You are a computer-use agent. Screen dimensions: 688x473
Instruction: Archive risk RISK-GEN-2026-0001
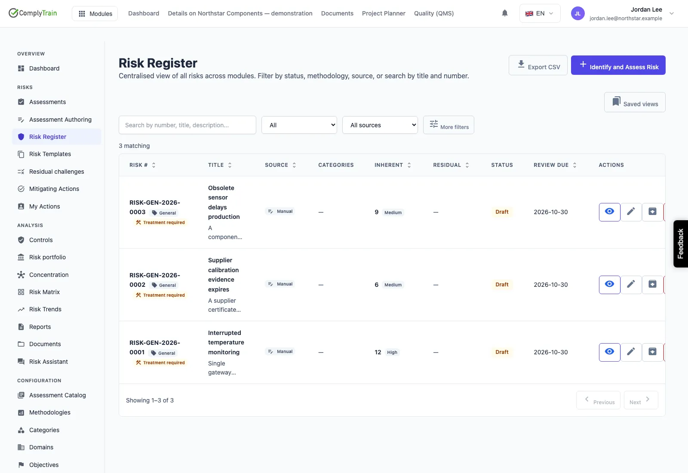pyautogui.click(x=653, y=352)
